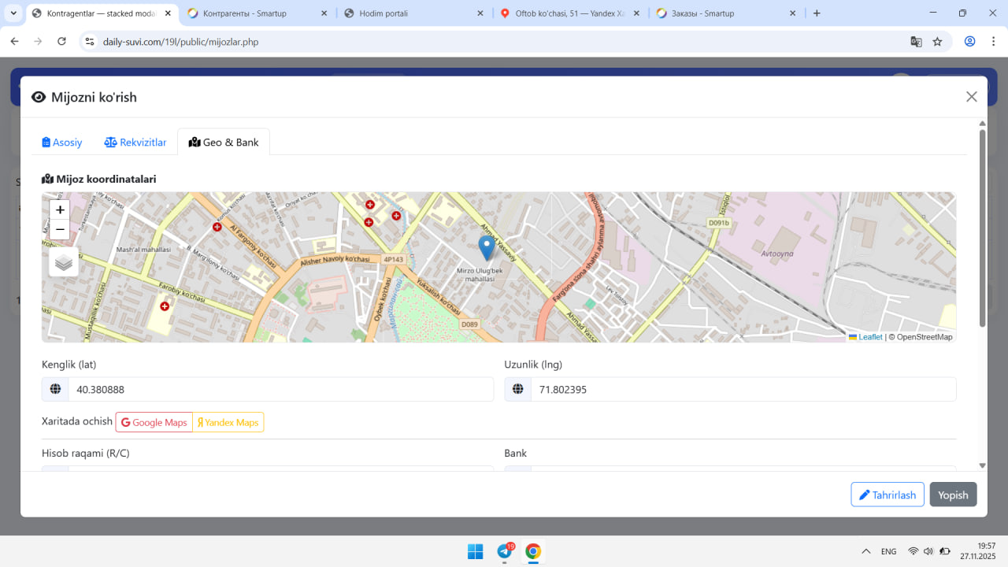Click the blue location marker on map
Viewport: 1008px width, 567px height.
coord(487,247)
